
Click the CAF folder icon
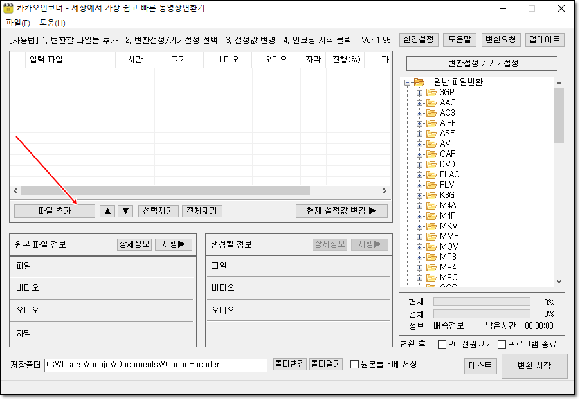[431, 154]
